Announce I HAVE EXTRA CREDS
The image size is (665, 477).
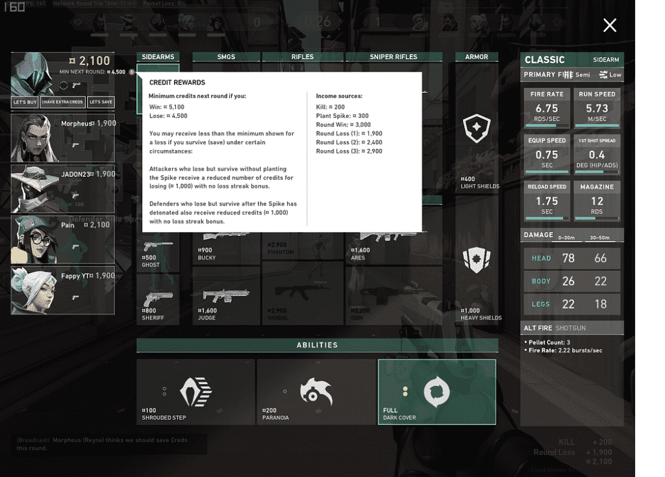(x=62, y=102)
